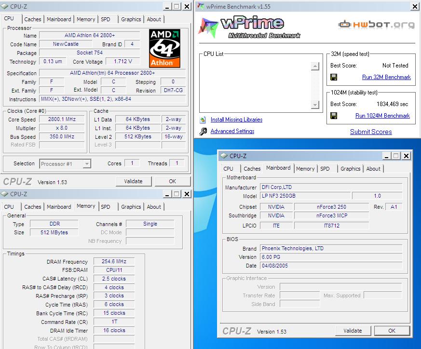The width and height of the screenshot is (421, 349).
Task: Switch to CPU tab in Memory CPU-Z window
Action: point(9,207)
